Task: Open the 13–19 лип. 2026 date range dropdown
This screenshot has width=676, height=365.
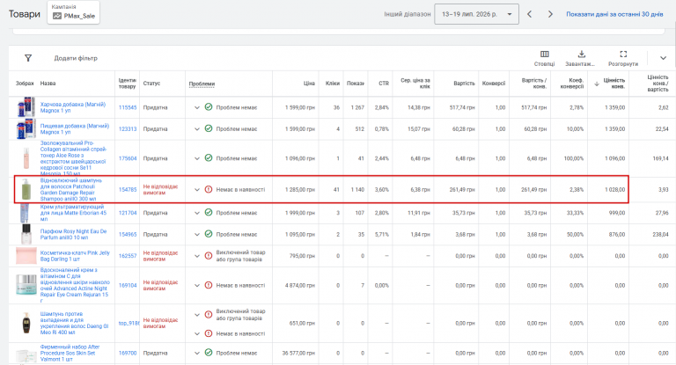Action: [x=476, y=14]
